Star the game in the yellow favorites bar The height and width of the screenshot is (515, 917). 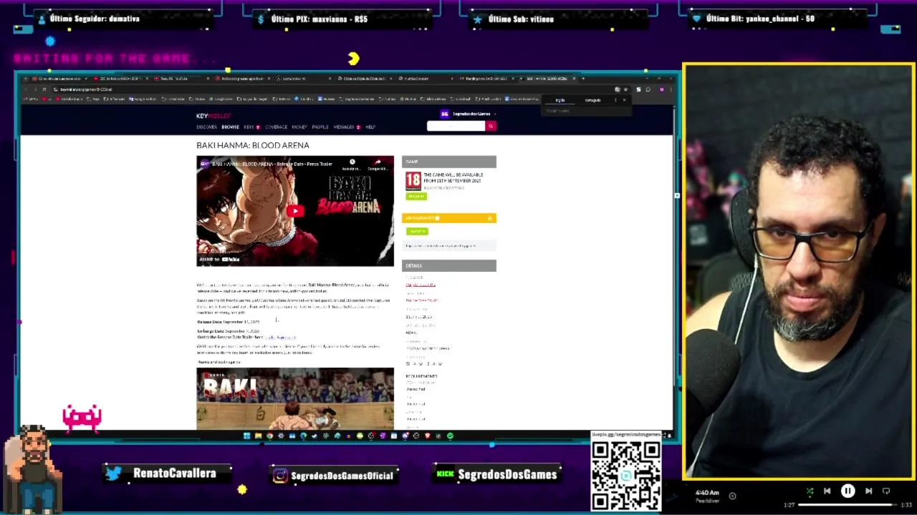490,218
